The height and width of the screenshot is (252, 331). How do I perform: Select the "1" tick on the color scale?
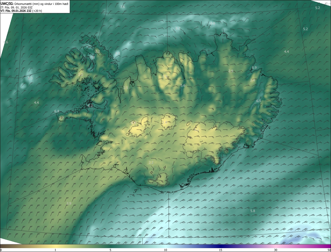tap(55, 250)
